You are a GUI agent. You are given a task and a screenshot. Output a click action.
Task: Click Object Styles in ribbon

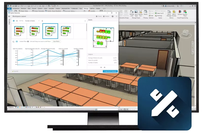point(23,11)
